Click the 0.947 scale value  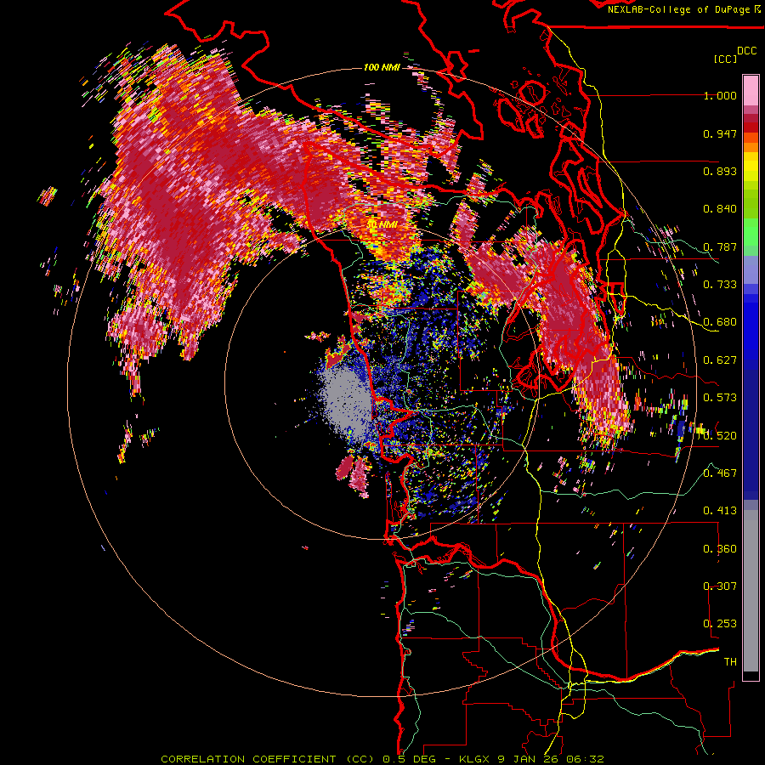(x=720, y=133)
